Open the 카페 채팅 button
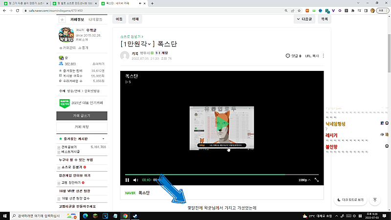 coord(82,127)
